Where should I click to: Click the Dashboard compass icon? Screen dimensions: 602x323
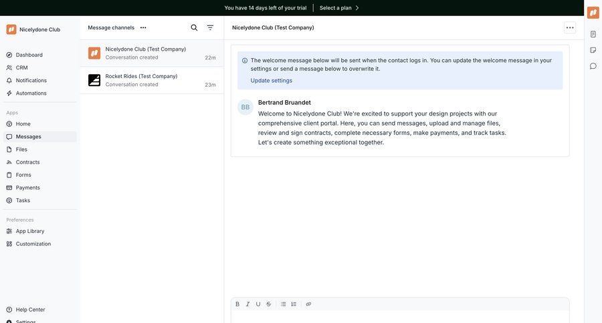[x=9, y=55]
